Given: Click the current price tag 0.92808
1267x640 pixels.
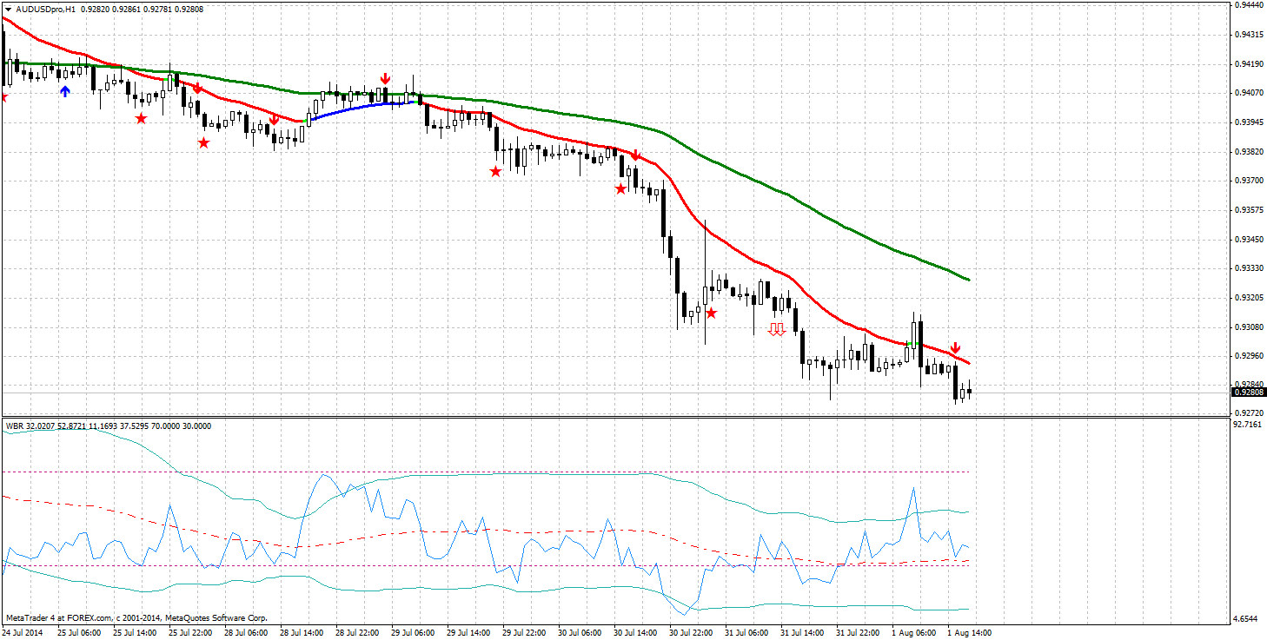Looking at the screenshot, I should point(1250,392).
